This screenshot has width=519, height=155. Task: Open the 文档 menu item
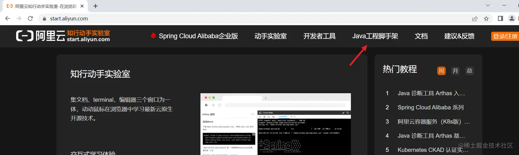421,36
